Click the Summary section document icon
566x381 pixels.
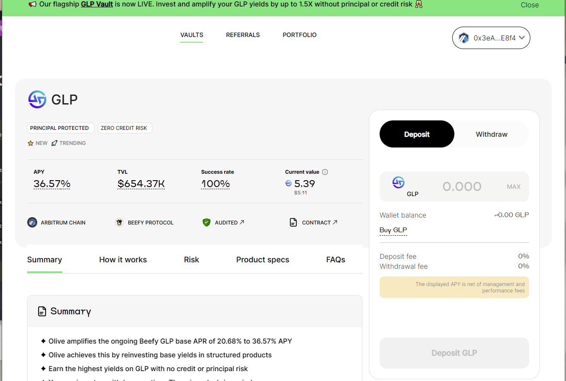(42, 311)
